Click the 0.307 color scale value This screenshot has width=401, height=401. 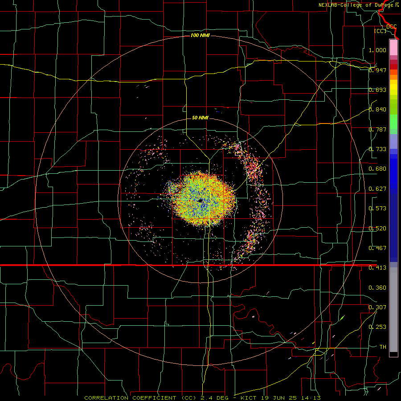pyautogui.click(x=377, y=307)
